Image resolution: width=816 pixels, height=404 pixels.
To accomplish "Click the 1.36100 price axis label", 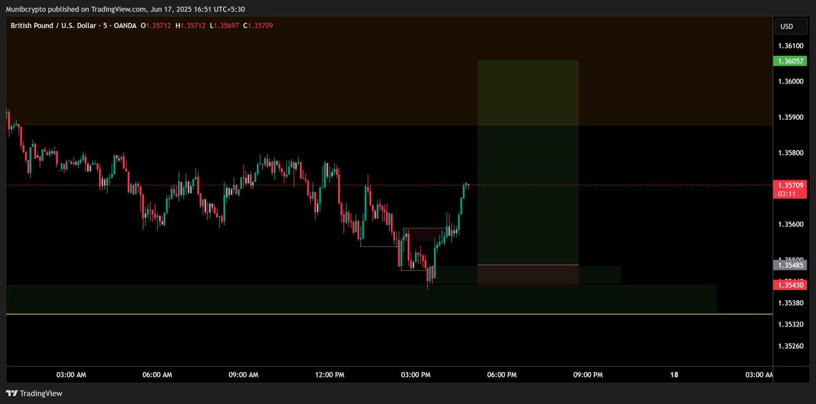I will pyautogui.click(x=789, y=46).
